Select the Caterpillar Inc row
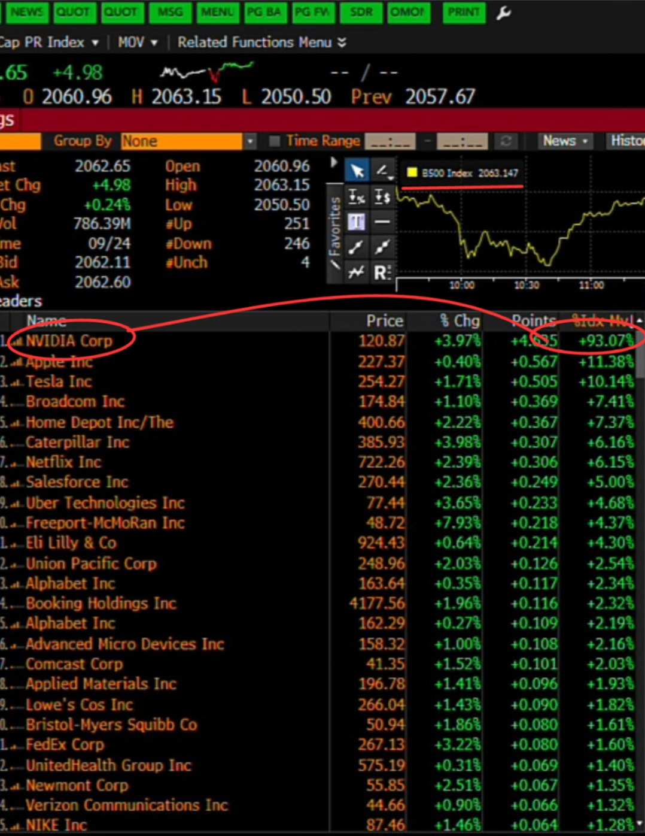 pyautogui.click(x=317, y=443)
